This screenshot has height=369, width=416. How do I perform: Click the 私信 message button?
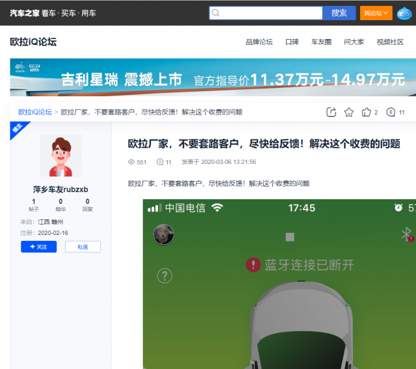83,247
